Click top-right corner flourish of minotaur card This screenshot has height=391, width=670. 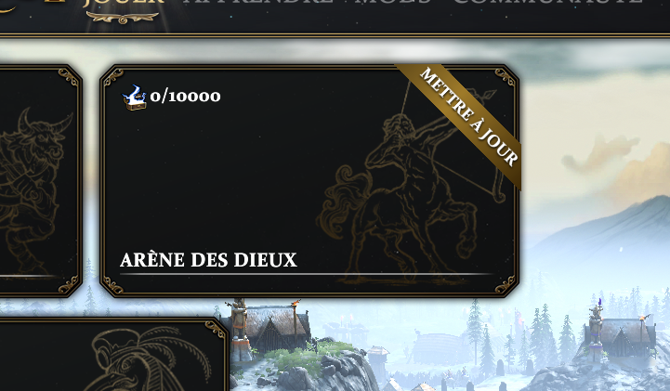69,78
